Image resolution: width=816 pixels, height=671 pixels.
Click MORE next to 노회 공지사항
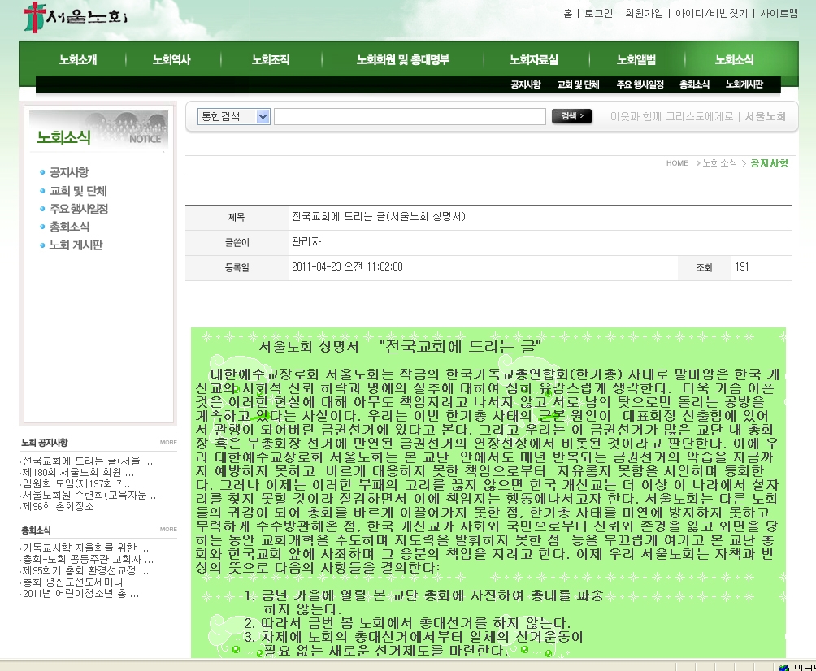[x=168, y=443]
